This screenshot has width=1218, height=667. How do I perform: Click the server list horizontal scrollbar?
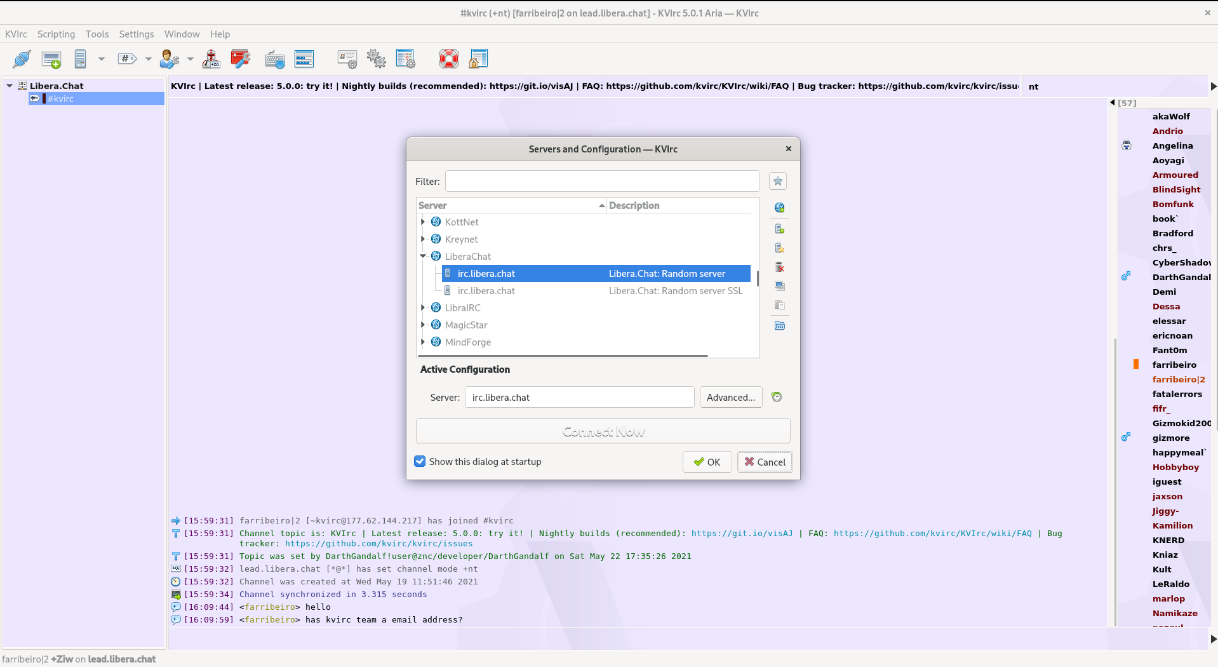coord(562,356)
